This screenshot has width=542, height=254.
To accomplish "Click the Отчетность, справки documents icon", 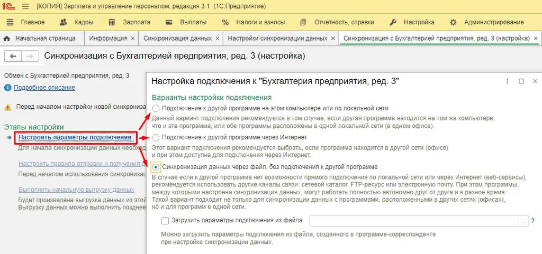I will coord(303,22).
